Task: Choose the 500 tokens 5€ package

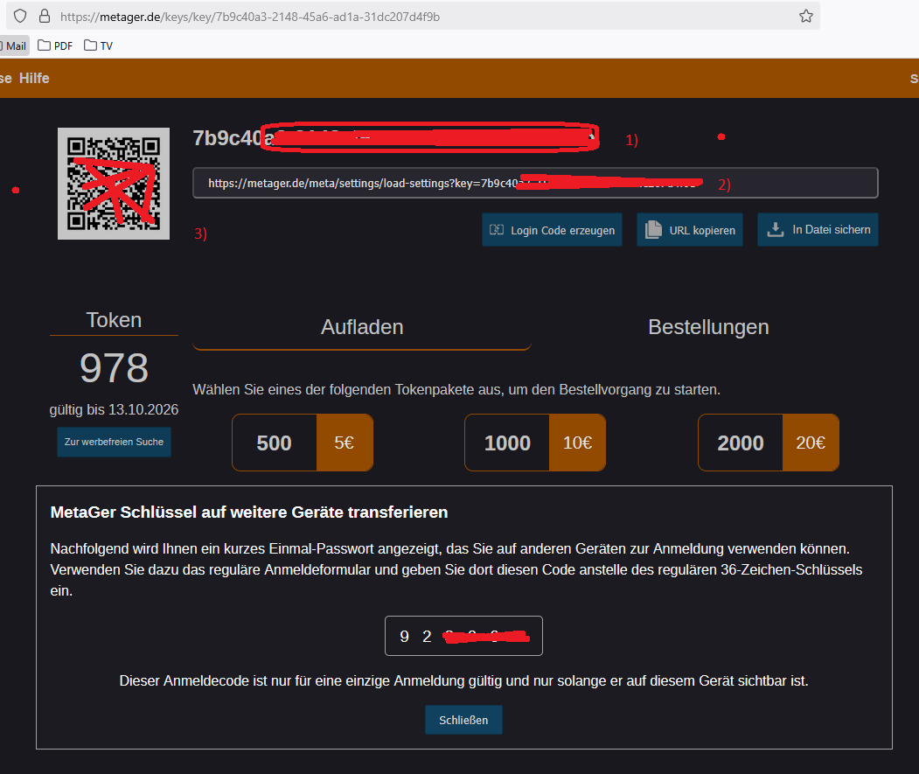Action: coord(303,443)
